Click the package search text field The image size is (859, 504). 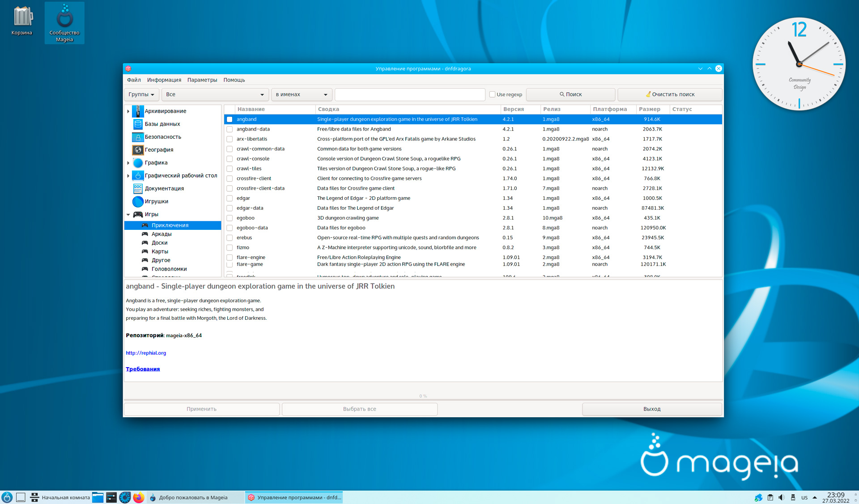pyautogui.click(x=409, y=94)
